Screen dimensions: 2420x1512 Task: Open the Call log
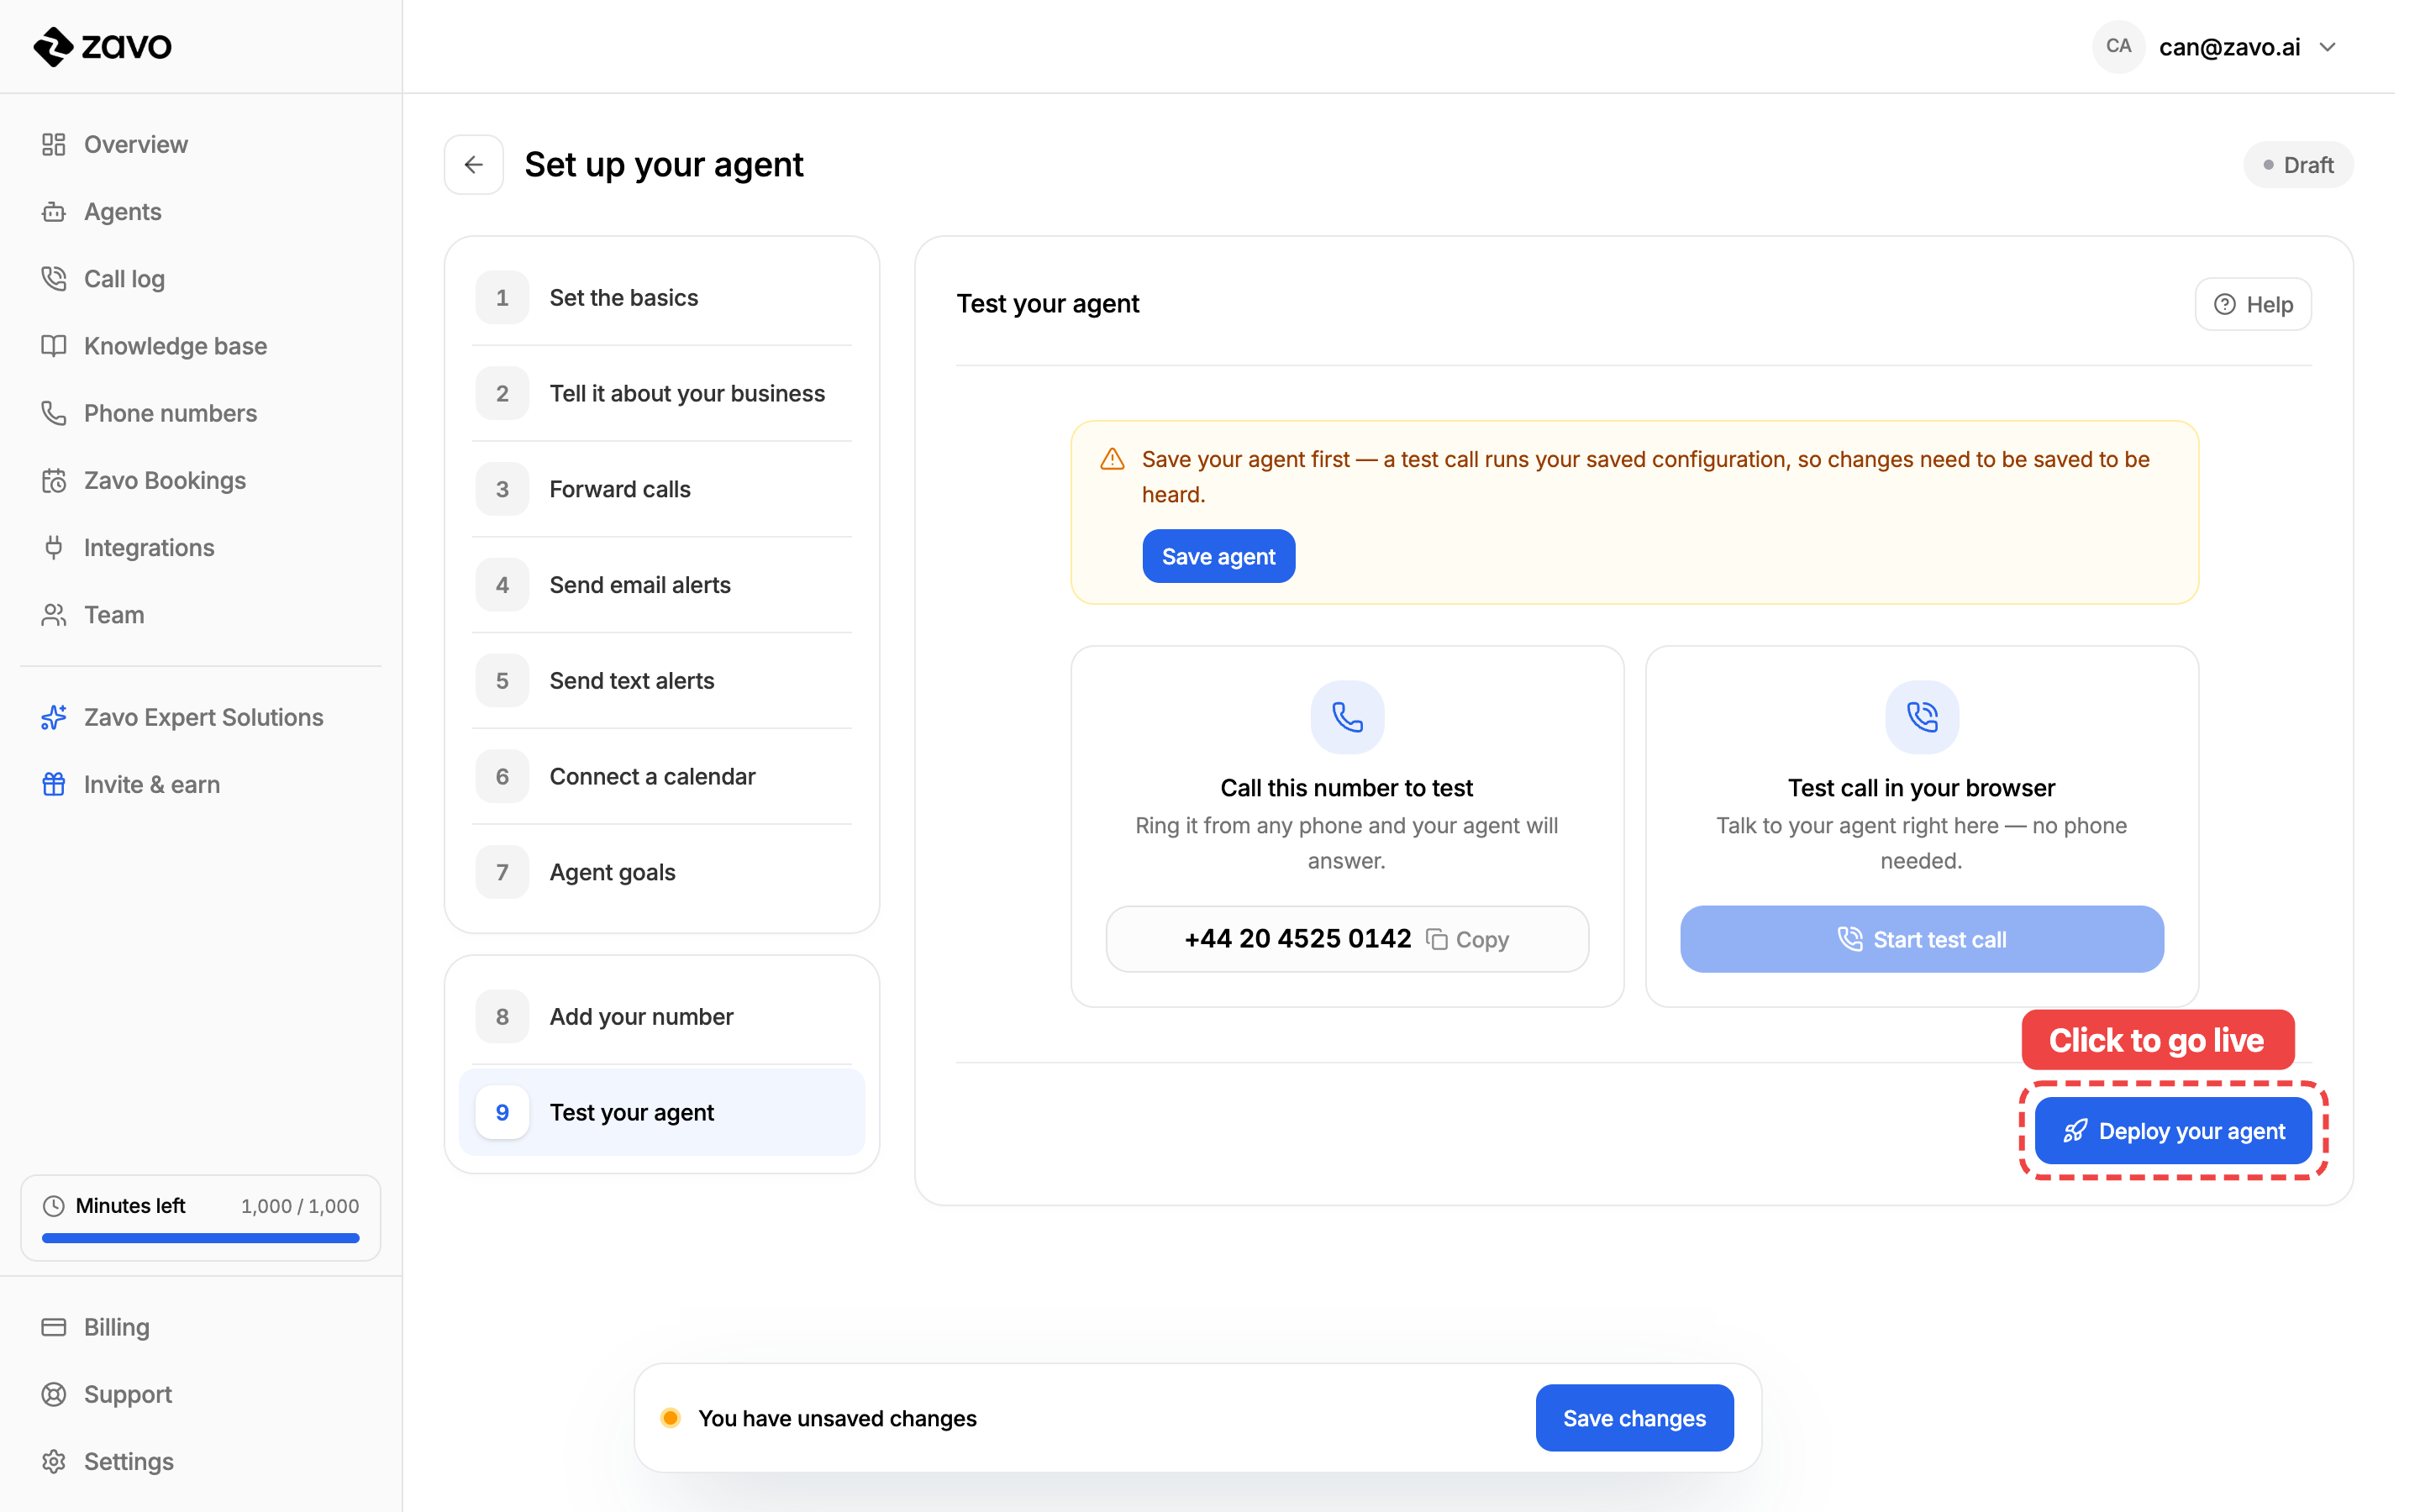tap(124, 278)
